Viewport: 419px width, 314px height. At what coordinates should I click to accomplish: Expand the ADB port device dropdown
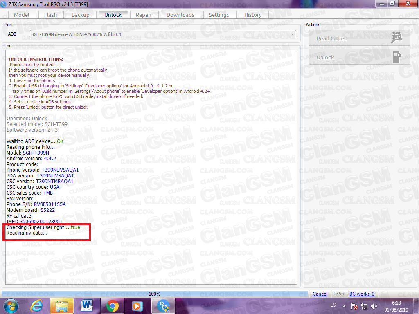point(293,34)
